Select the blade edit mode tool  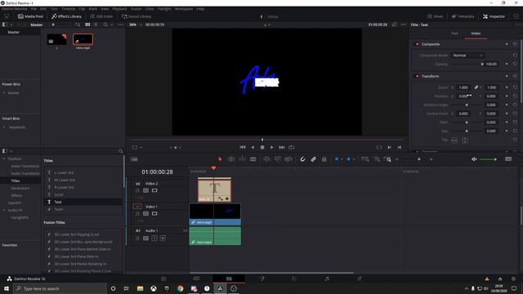coord(253,159)
